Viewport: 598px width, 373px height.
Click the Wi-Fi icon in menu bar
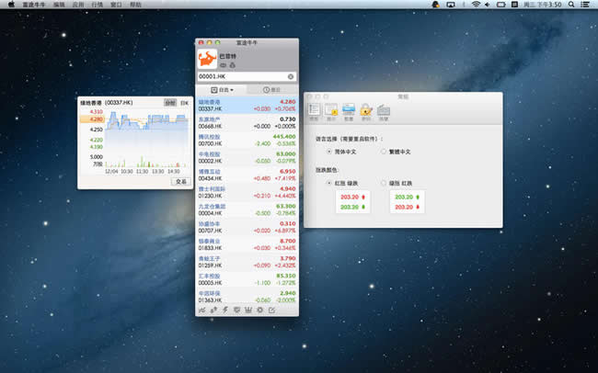(x=476, y=5)
